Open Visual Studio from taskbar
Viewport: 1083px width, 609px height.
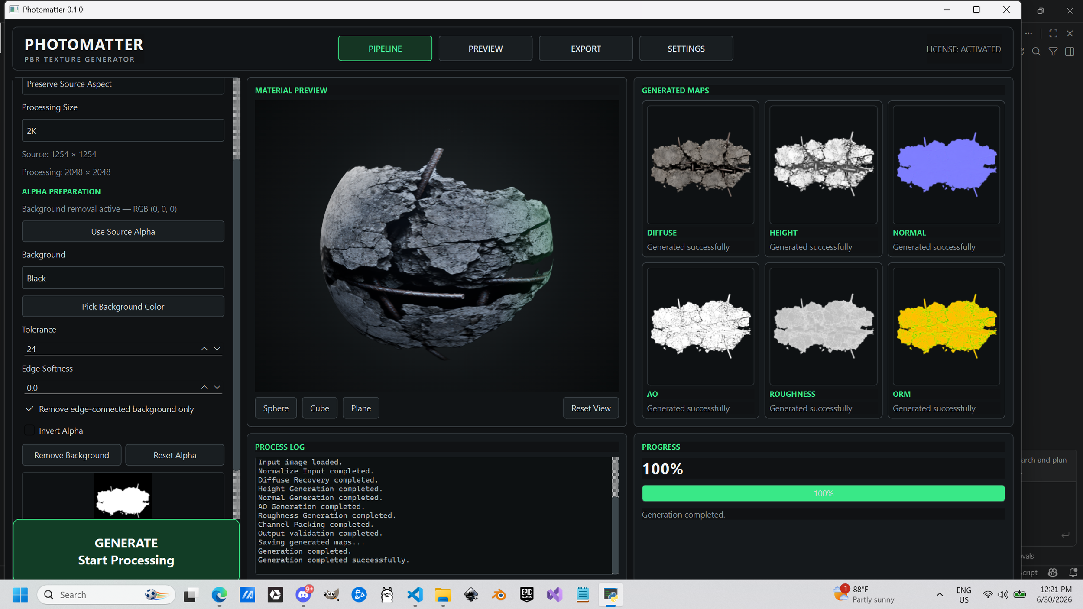pyautogui.click(x=554, y=595)
